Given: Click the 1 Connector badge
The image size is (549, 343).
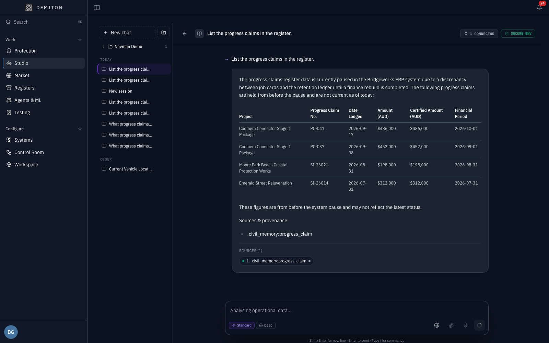Looking at the screenshot, I should [x=479, y=34].
